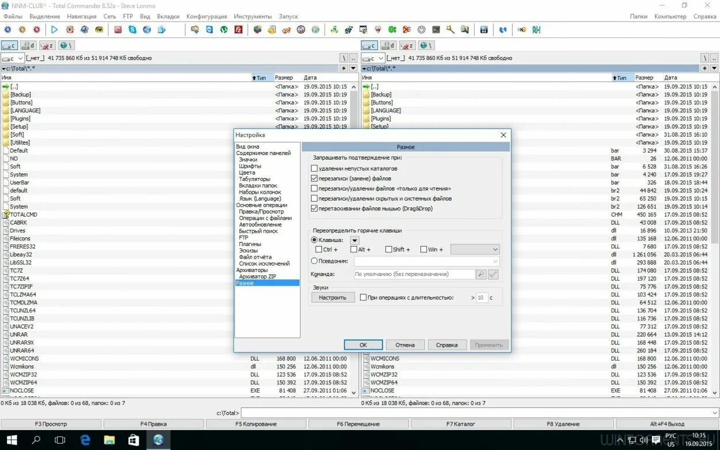Click the first blue gear toolbar icon
Image resolution: width=720 pixels, height=450 pixels.
(x=7, y=29)
